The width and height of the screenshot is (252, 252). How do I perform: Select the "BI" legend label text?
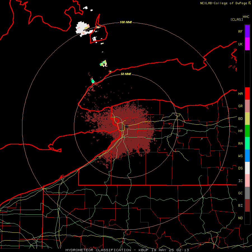pos(240,206)
